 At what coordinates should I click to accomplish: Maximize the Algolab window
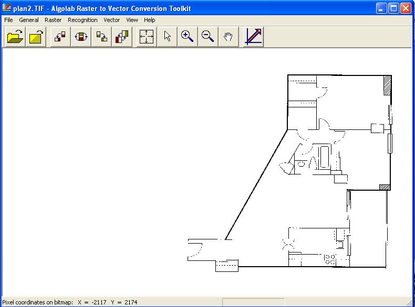393,8
